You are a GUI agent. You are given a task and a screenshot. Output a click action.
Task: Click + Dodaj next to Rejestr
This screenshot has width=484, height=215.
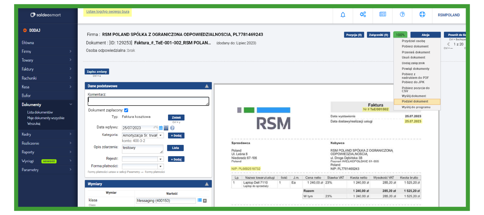click(x=176, y=159)
